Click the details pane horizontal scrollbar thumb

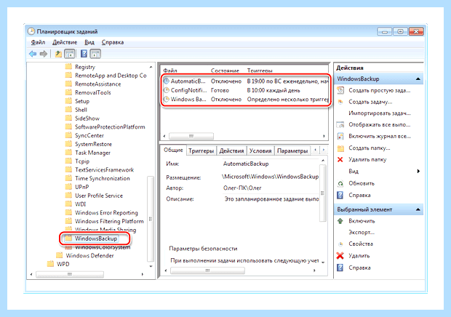click(207, 270)
